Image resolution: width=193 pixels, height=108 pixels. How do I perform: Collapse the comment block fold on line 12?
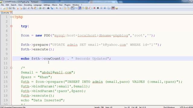tap(11, 68)
